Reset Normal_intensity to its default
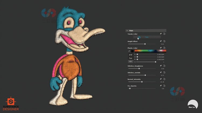This screenshot has width=202, height=113. coord(164,79)
